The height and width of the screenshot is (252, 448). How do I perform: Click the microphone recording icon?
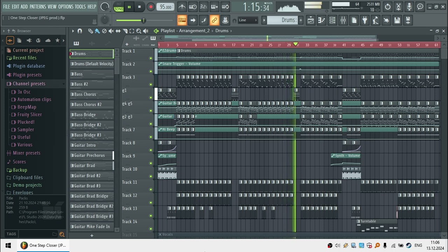[x=409, y=7]
